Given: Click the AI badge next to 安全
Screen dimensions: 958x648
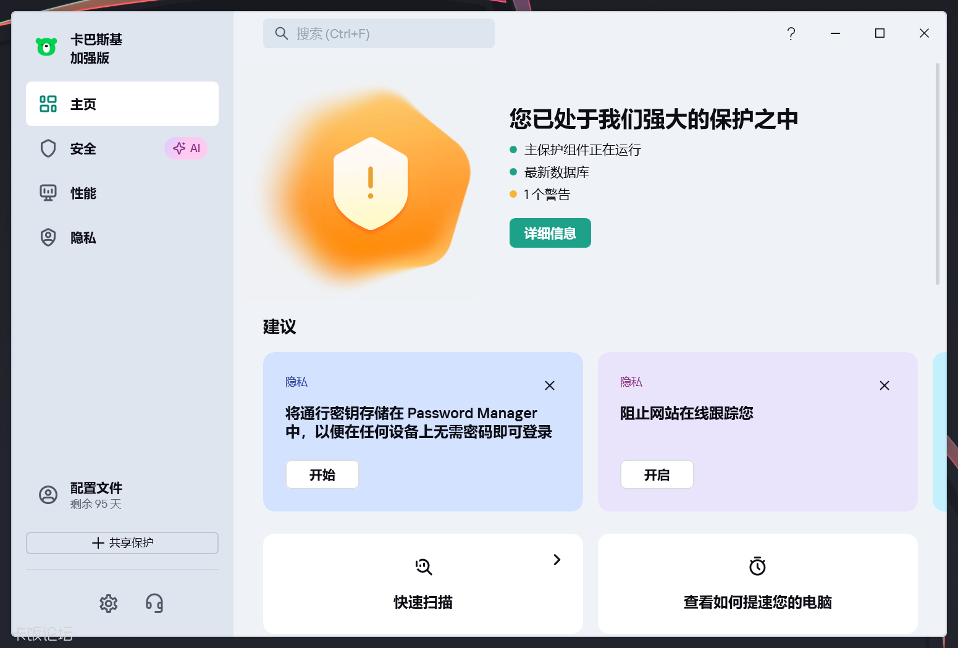Looking at the screenshot, I should (186, 148).
